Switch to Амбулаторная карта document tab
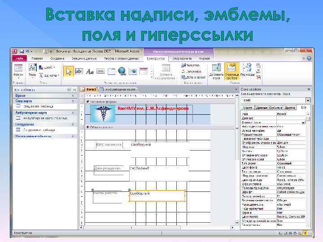 [x=118, y=89]
